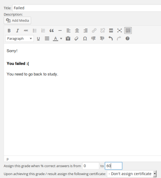Click the percent to field showing 60
Image resolution: width=161 pixels, height=178 pixels.
point(114,166)
